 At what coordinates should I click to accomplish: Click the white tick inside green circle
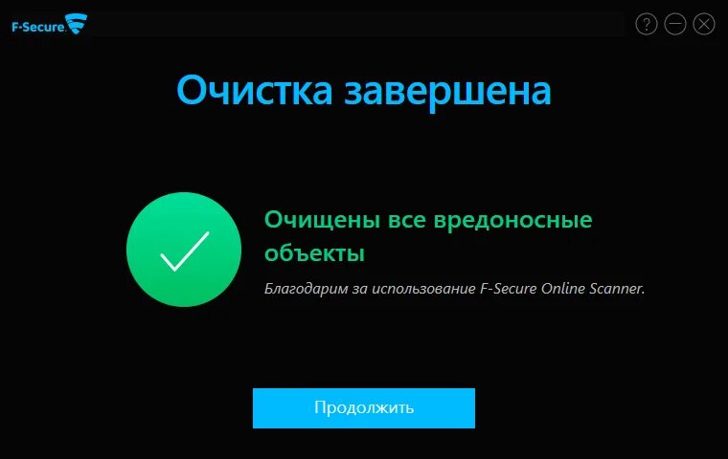[185, 251]
